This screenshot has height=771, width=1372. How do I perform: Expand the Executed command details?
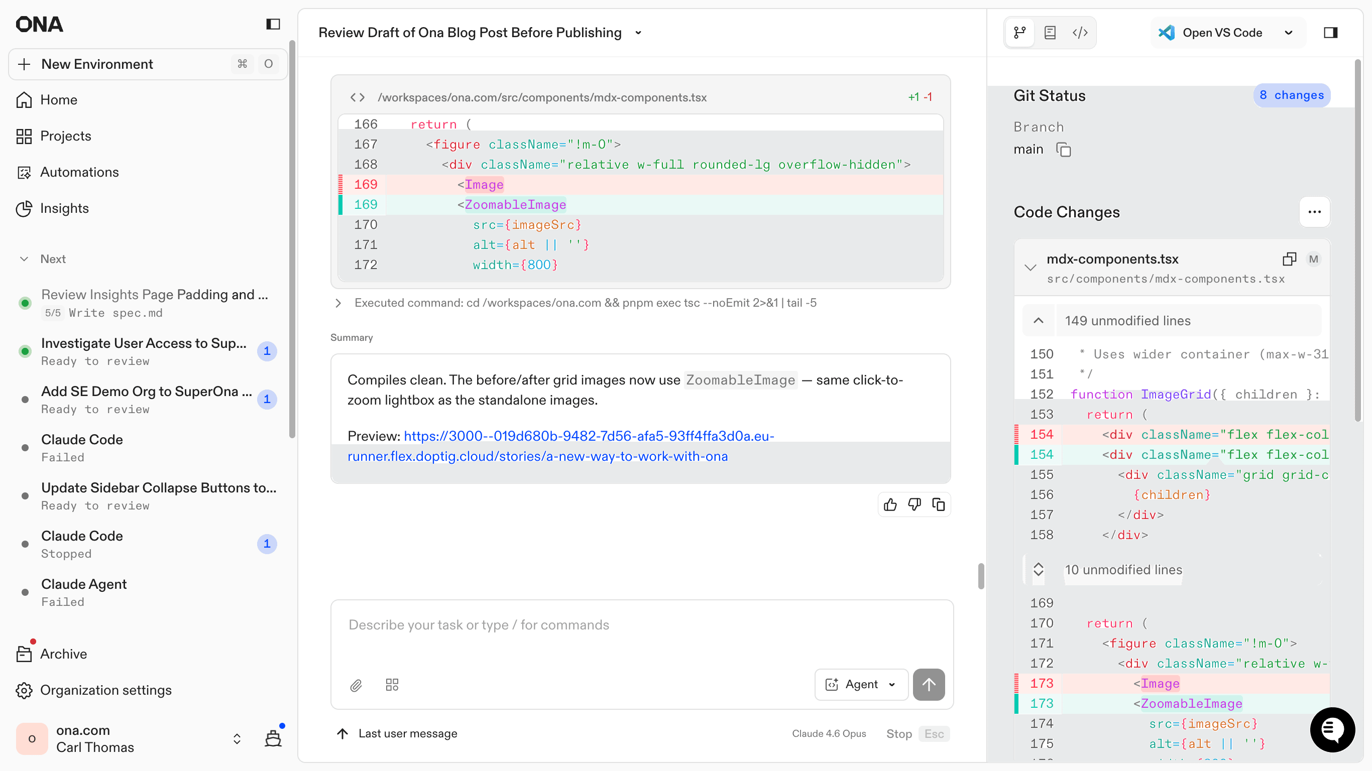(x=338, y=303)
